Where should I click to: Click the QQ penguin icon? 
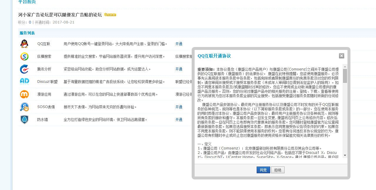click(24, 44)
